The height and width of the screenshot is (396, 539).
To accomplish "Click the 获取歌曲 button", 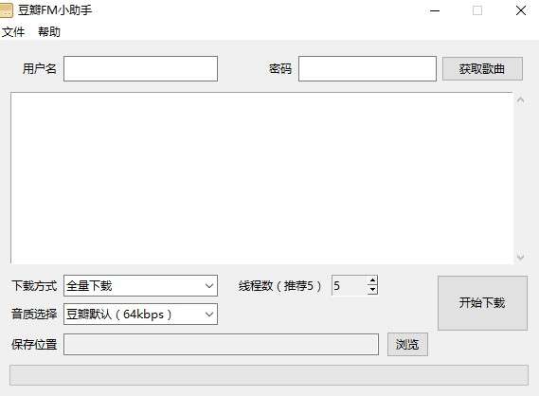I will (x=482, y=69).
